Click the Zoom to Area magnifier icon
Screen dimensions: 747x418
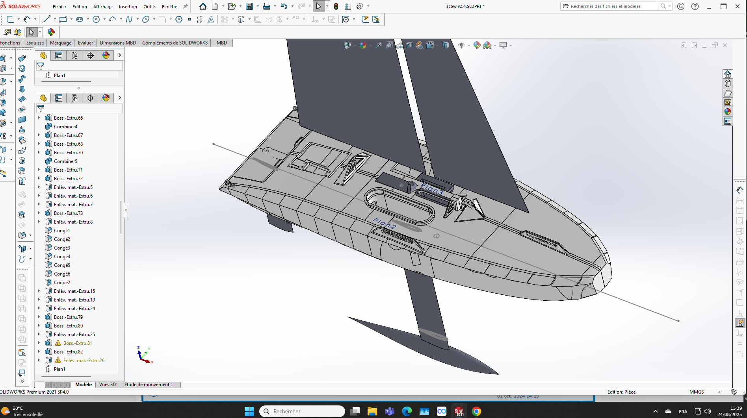[x=389, y=45]
